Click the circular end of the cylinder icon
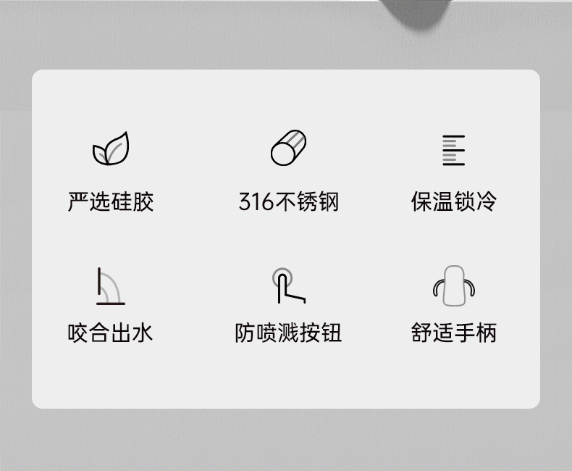The image size is (572, 471). click(282, 154)
